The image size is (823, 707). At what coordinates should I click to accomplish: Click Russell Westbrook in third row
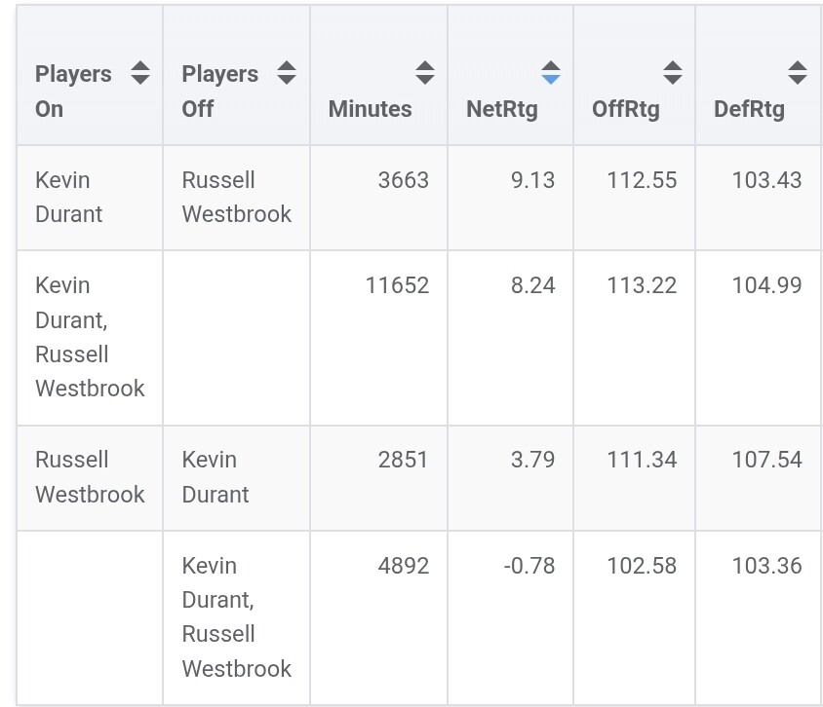pyautogui.click(x=90, y=476)
